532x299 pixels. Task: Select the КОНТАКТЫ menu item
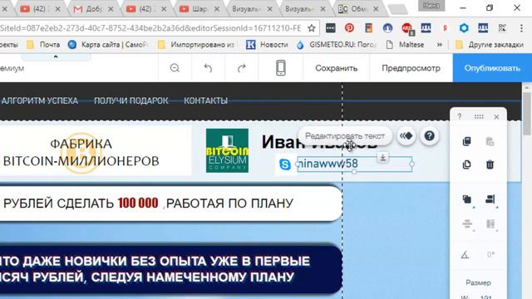[x=205, y=100]
